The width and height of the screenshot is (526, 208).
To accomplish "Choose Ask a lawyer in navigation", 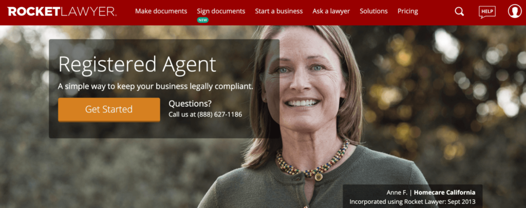I will pyautogui.click(x=331, y=11).
